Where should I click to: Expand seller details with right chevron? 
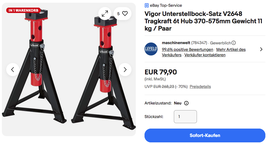click(x=261, y=50)
